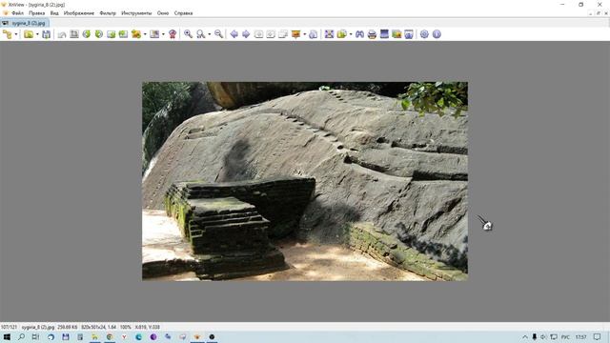Click the next page icon
610x343 pixels.
(271, 34)
